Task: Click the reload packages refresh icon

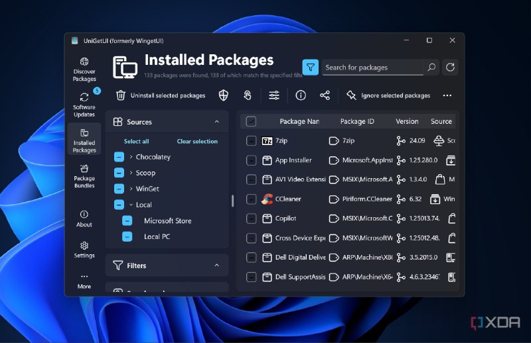Action: pyautogui.click(x=451, y=67)
